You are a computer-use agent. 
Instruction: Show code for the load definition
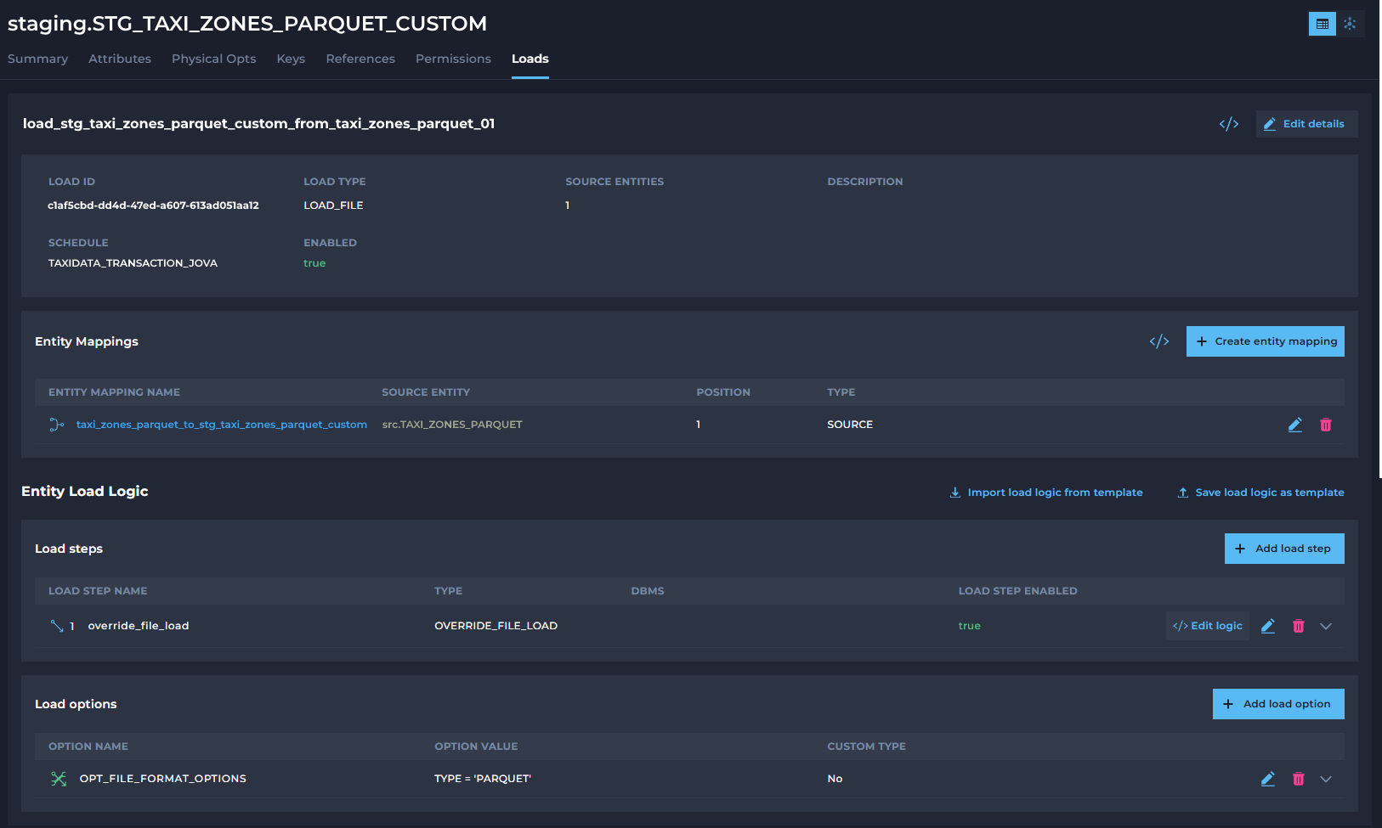[1229, 124]
